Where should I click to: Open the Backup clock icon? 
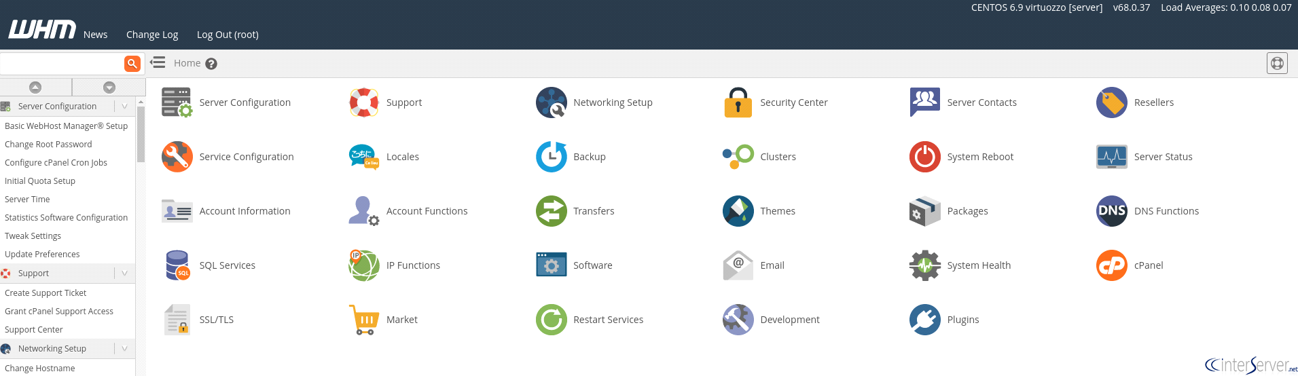coord(551,157)
